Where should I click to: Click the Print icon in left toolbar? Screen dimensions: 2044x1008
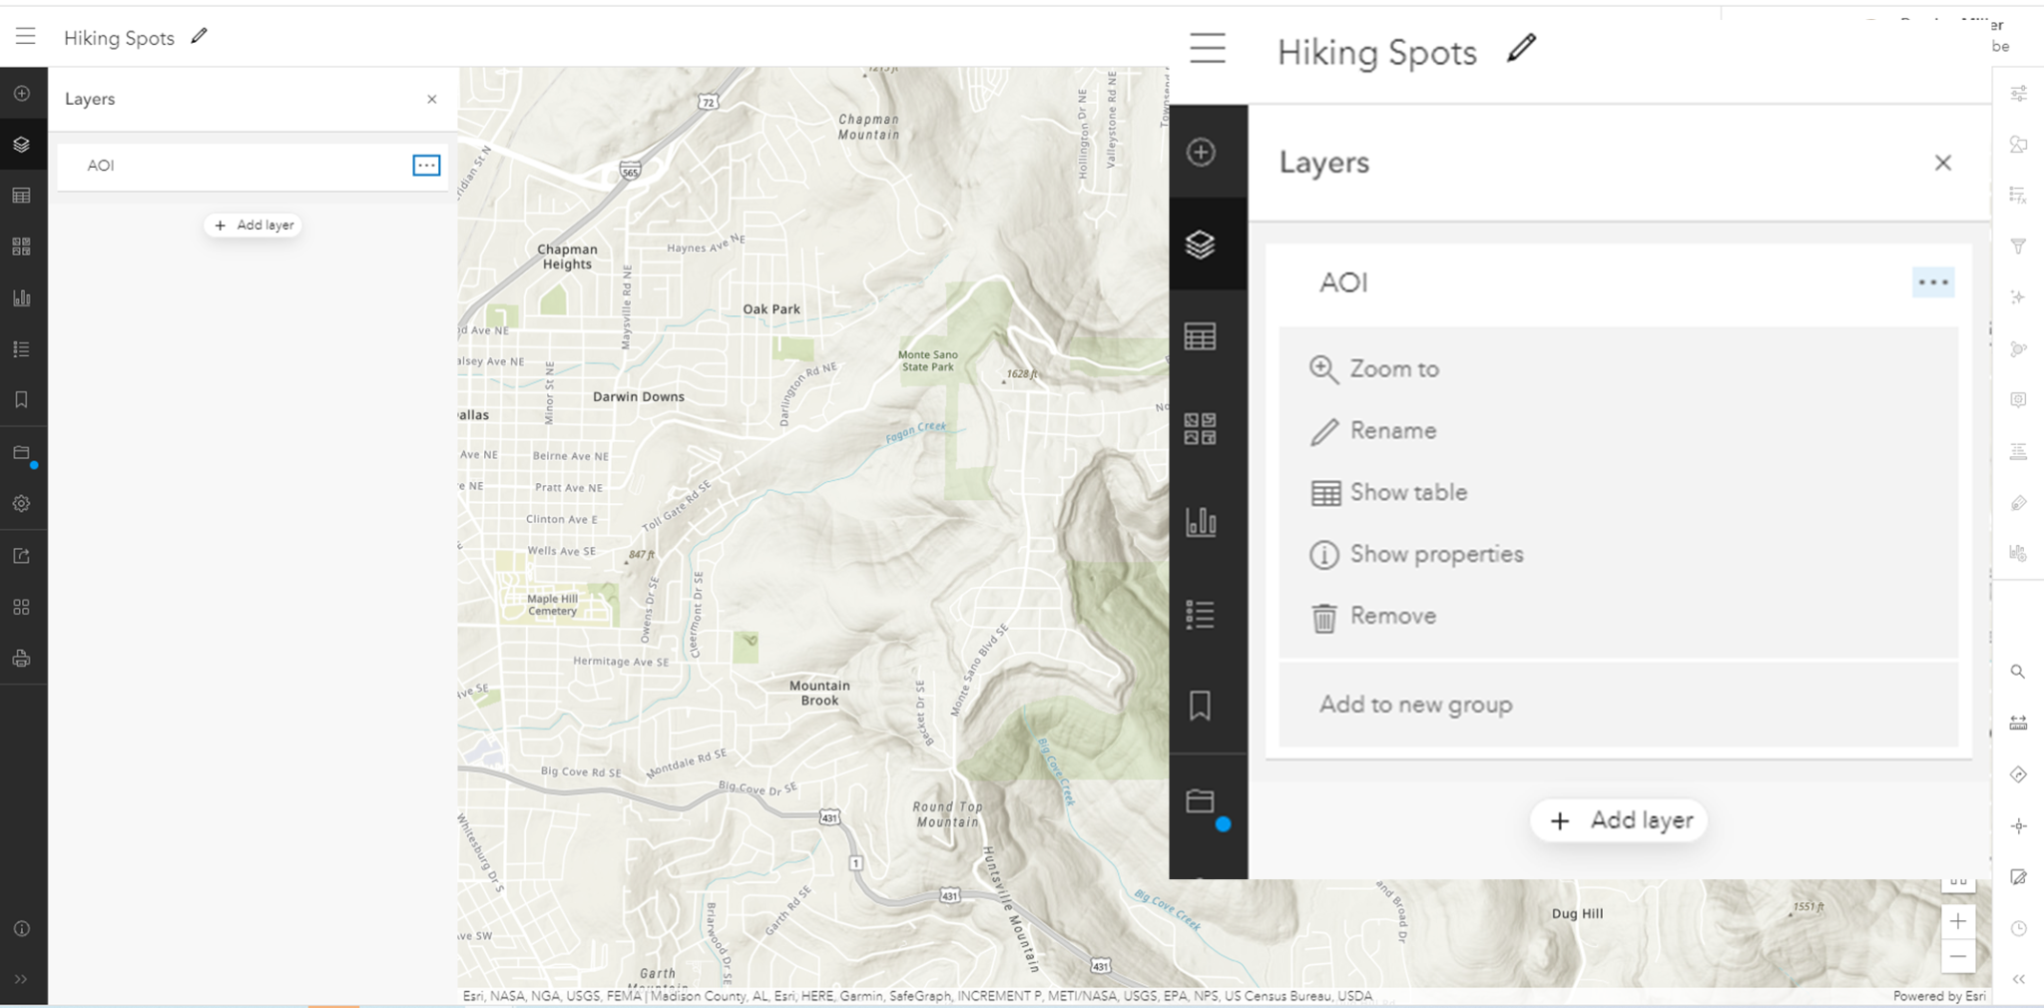pos(21,659)
